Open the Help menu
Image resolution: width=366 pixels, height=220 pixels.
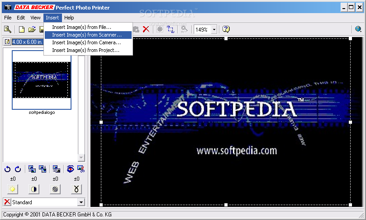tap(69, 18)
